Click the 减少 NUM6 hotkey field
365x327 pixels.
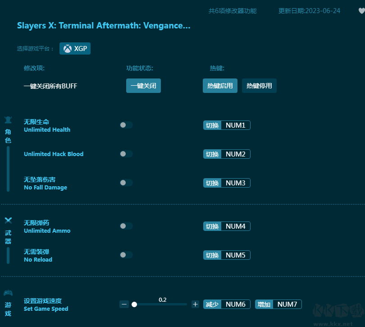[x=227, y=304]
